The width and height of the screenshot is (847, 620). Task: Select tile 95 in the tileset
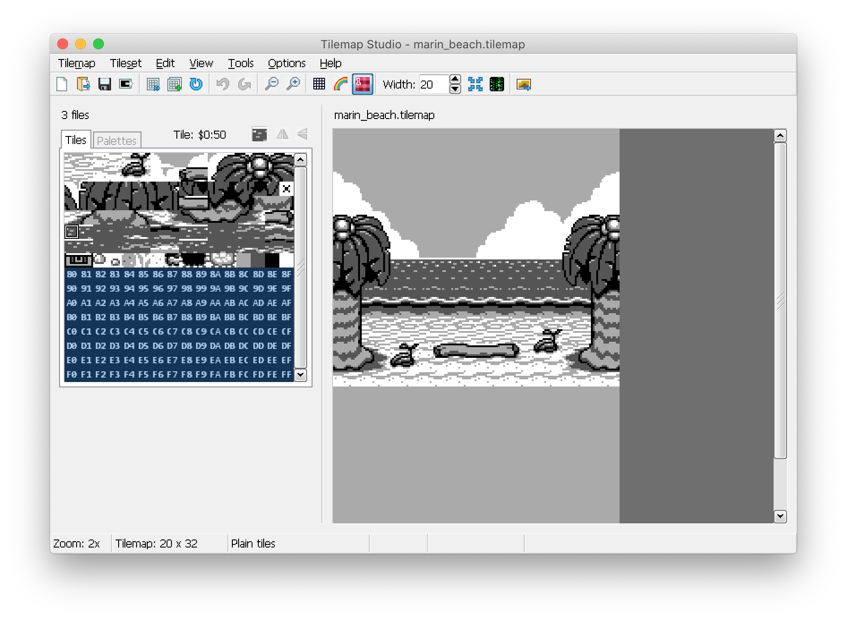pyautogui.click(x=143, y=289)
